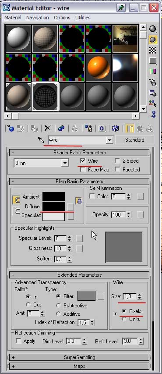Select the Falloff Out radio button

pos(28,305)
